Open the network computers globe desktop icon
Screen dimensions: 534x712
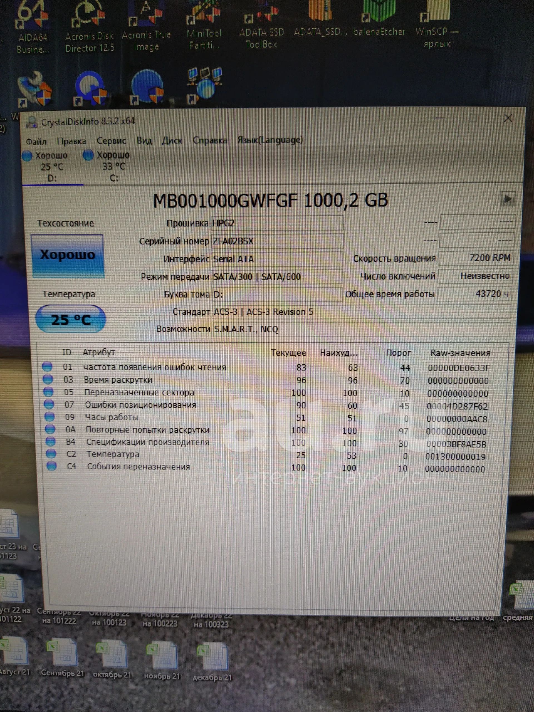(204, 85)
